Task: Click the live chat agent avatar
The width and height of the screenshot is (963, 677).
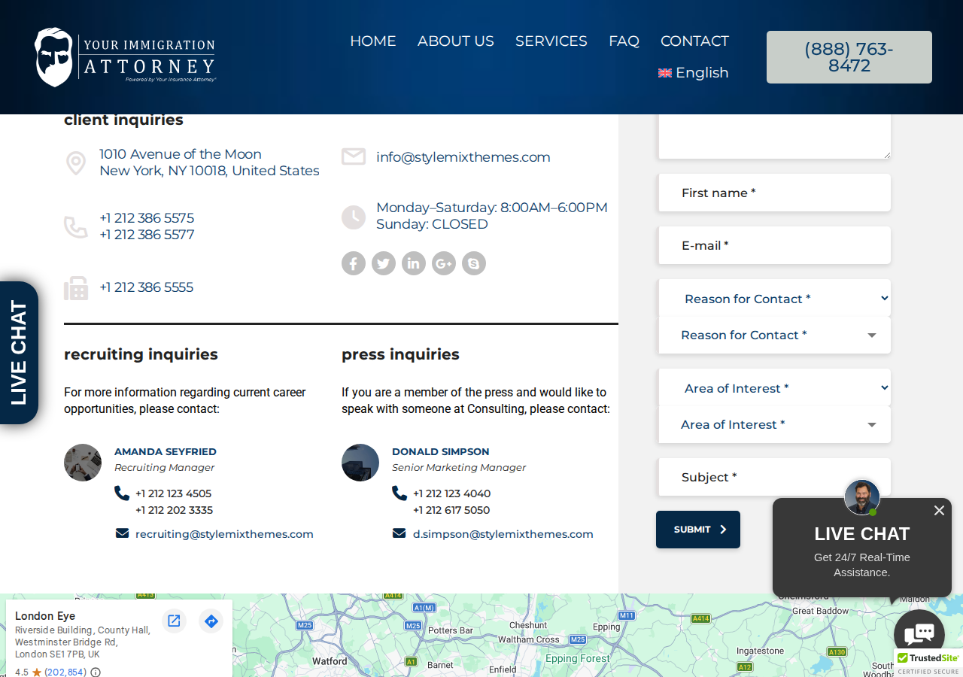Action: [862, 497]
